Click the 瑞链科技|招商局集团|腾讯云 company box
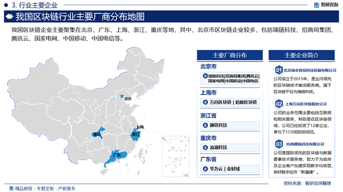Image resolution: width=343 pixels, height=192 pixels. 230,78
